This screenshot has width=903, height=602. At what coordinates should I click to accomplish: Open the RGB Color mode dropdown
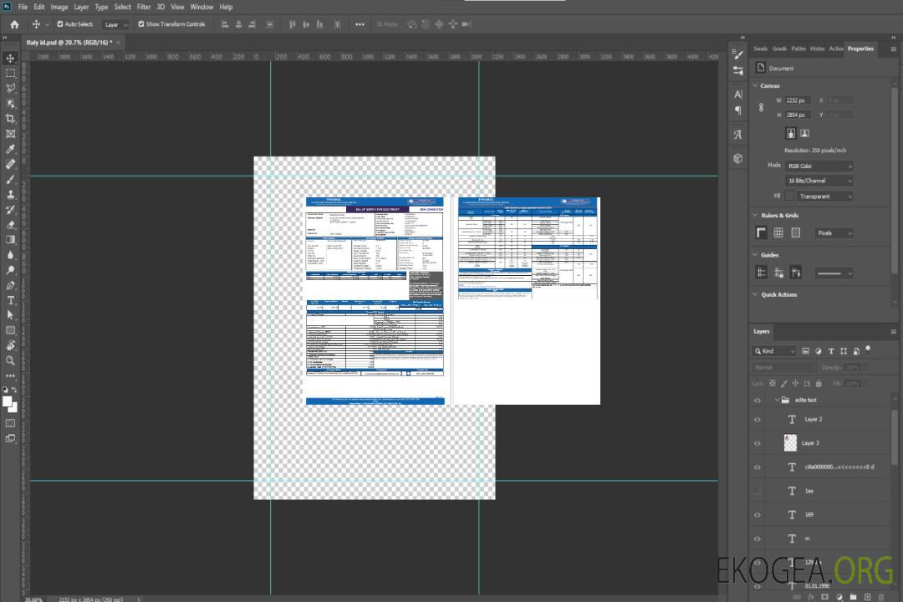click(819, 166)
